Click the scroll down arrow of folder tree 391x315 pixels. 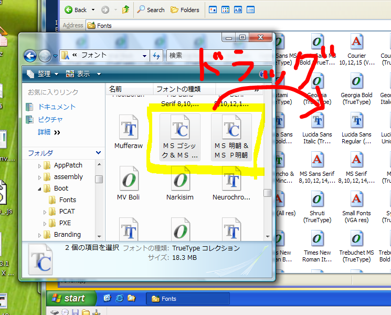(99, 236)
